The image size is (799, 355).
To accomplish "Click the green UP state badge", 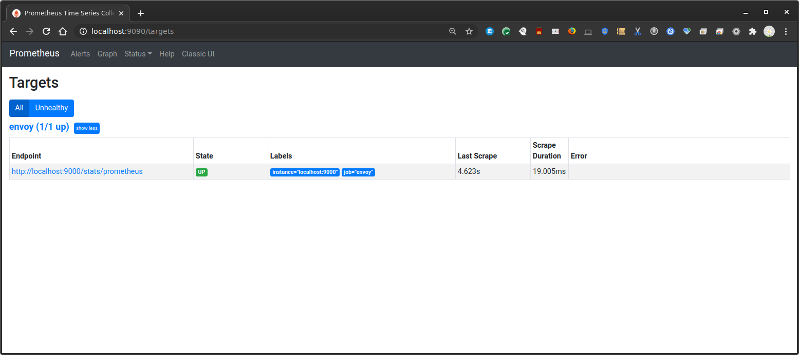I will pos(201,172).
